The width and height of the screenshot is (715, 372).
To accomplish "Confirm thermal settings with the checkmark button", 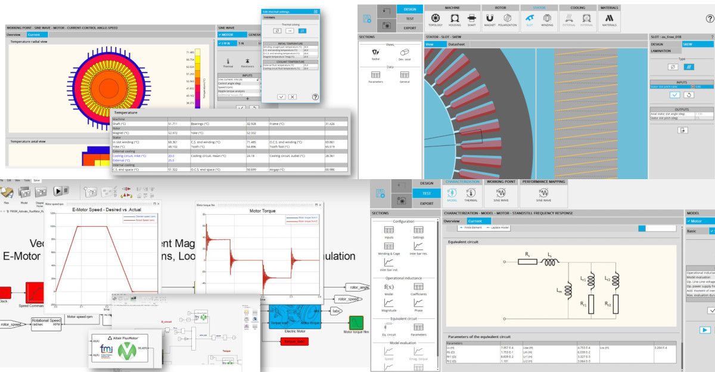I will (282, 96).
